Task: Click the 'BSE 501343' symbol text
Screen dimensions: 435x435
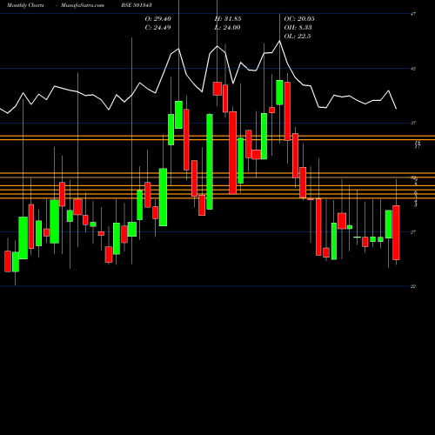Action: (136, 5)
